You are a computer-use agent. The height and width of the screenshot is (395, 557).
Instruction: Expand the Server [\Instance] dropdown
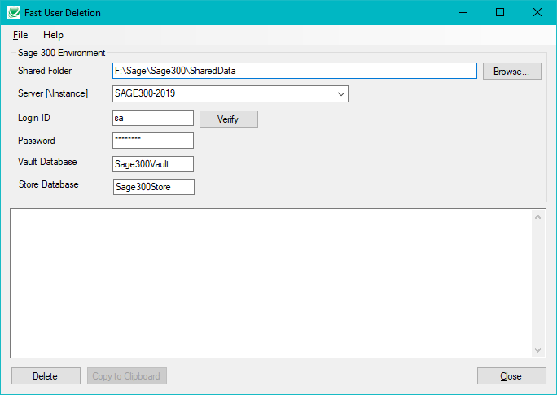(340, 94)
